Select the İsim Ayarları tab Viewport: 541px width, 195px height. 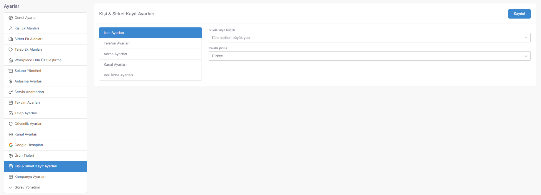click(150, 33)
